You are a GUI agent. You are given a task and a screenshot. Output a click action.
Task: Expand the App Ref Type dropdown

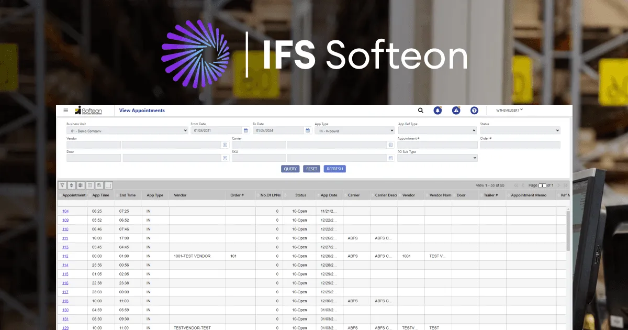[437, 130]
